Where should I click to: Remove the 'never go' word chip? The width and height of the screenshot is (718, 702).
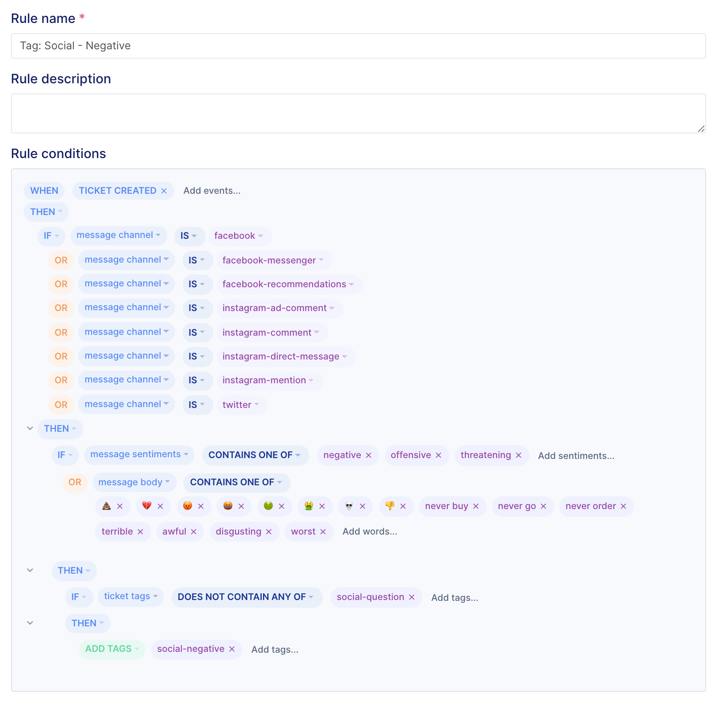(543, 506)
